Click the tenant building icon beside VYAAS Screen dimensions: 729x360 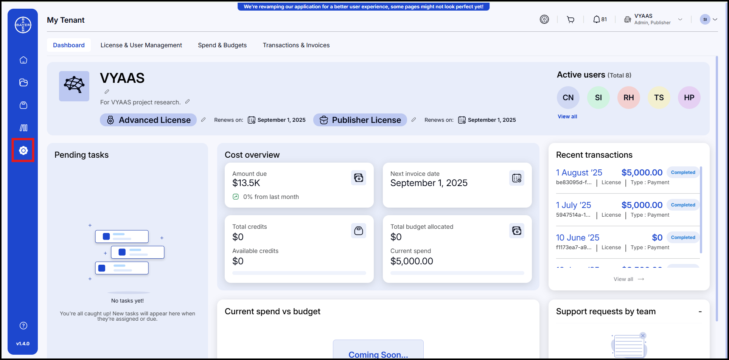point(628,19)
